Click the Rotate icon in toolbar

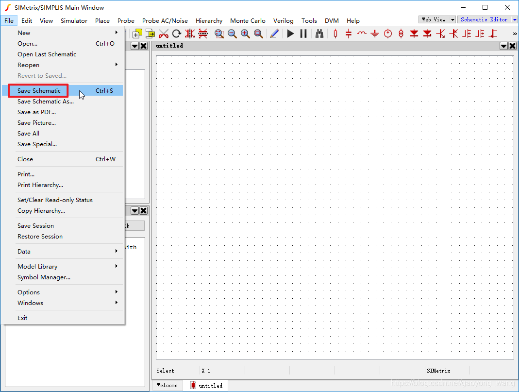[x=177, y=34]
